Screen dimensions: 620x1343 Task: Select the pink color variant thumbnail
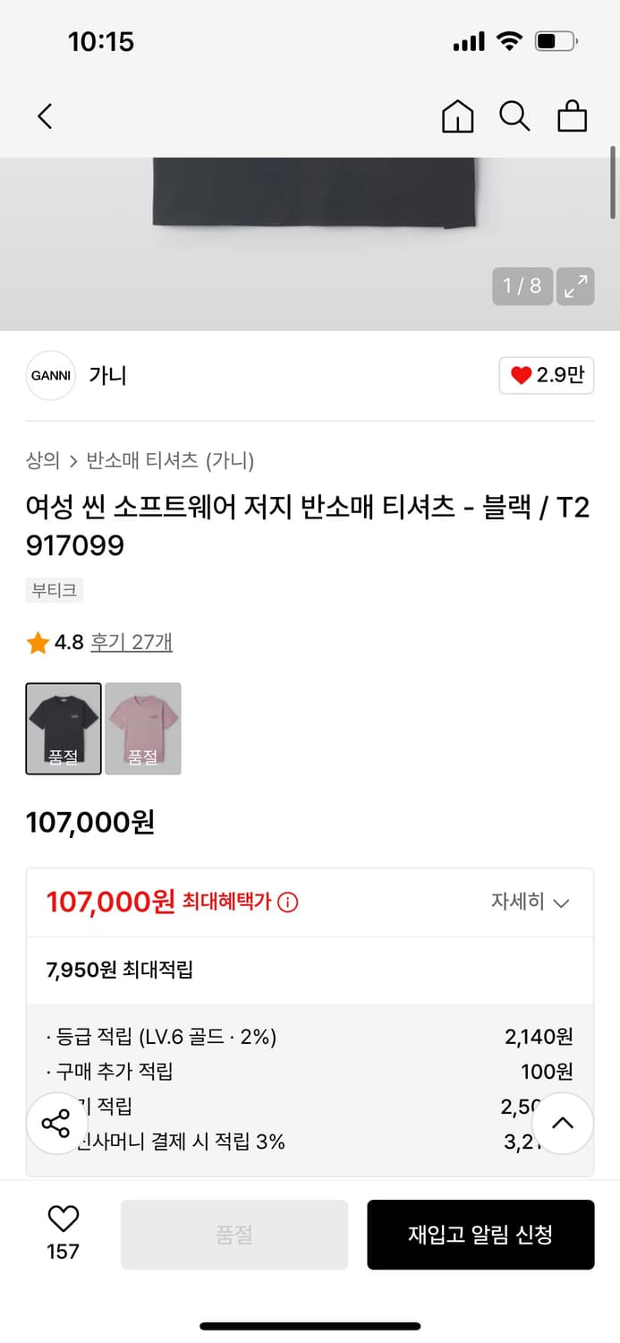[143, 728]
